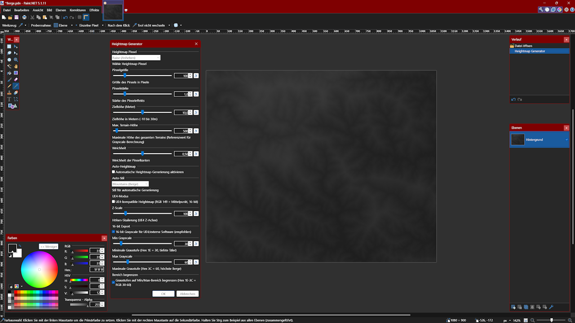Toggle the pixel grid icon
The image size is (575, 323).
point(80,17)
